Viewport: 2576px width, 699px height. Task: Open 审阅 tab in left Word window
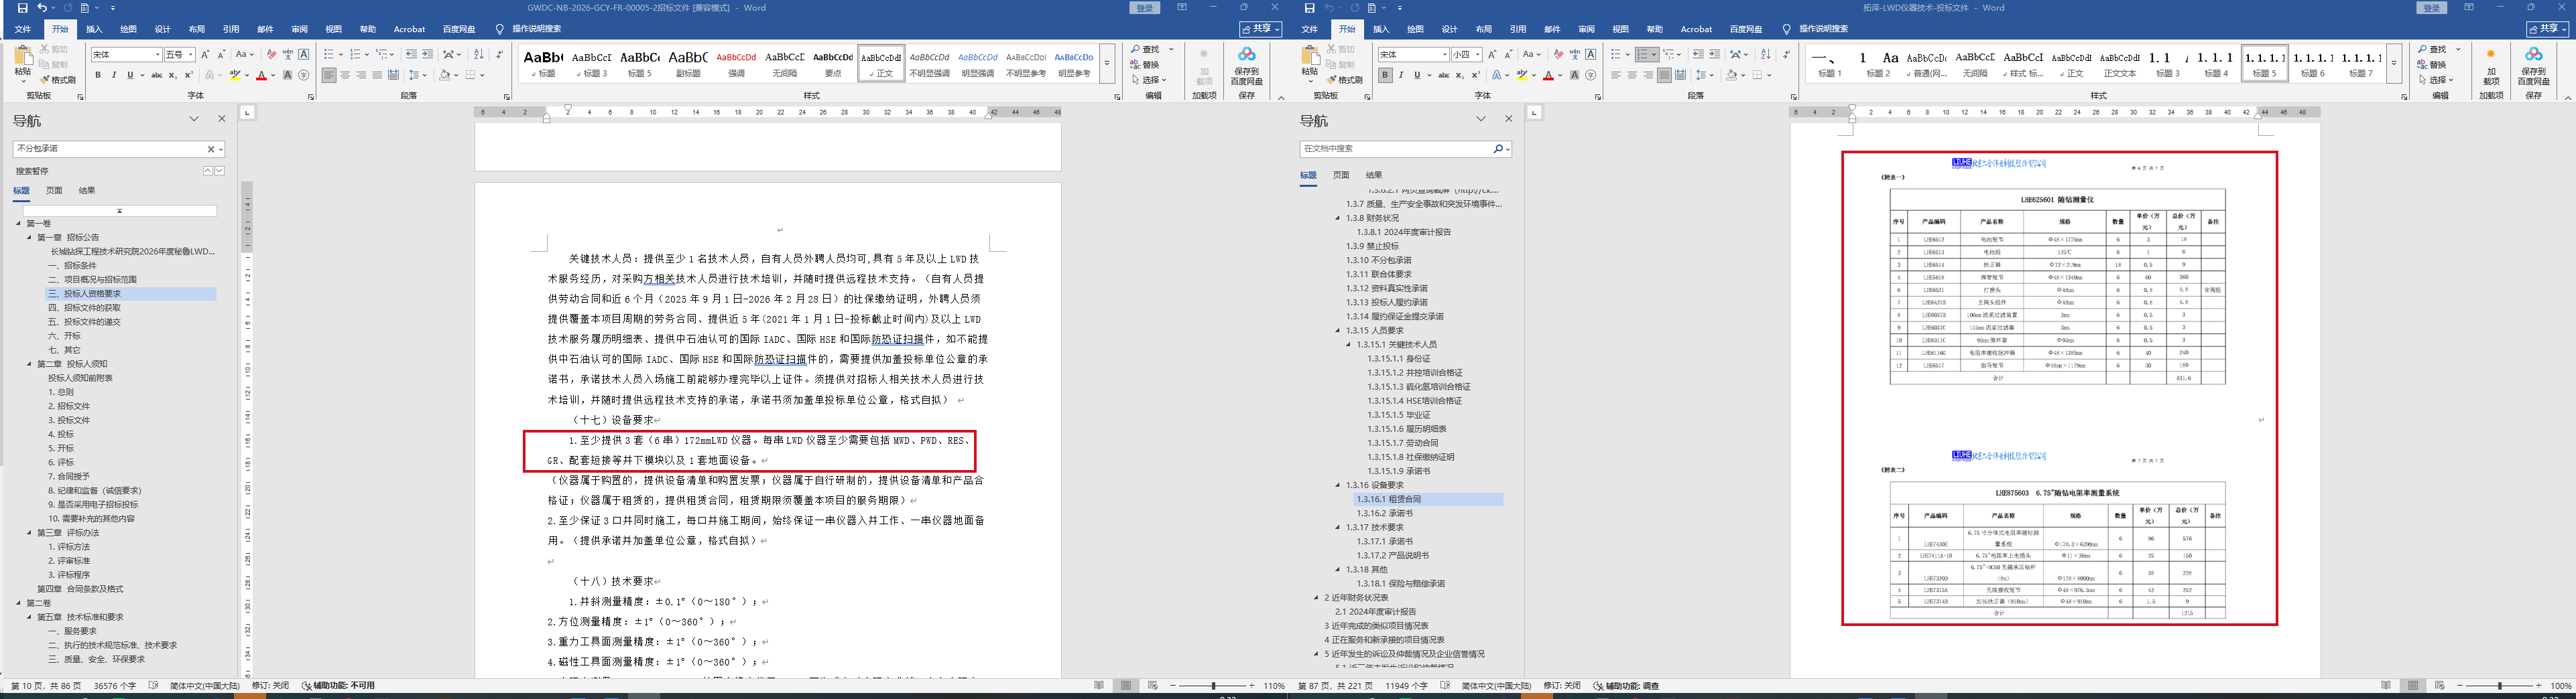[299, 29]
